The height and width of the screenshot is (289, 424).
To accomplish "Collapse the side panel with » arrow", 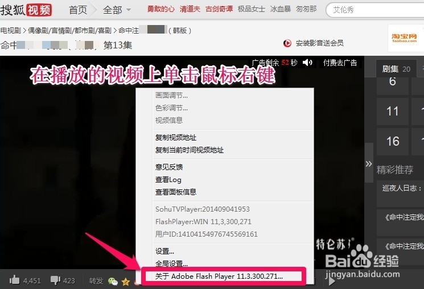I will 369,163.
